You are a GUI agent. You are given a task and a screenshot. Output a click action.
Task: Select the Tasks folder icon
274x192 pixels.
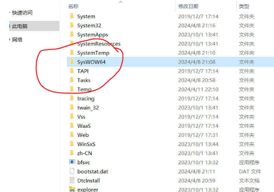(72, 80)
